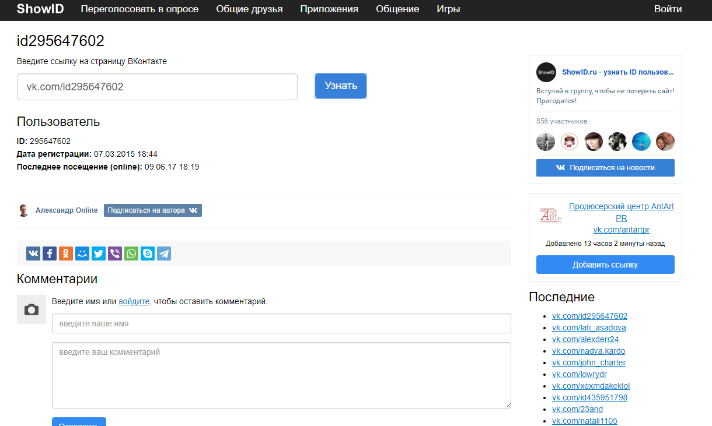Share page via WhatsApp icon
The width and height of the screenshot is (712, 426).
tap(131, 254)
